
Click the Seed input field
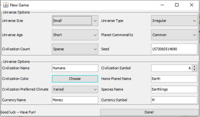(174, 49)
